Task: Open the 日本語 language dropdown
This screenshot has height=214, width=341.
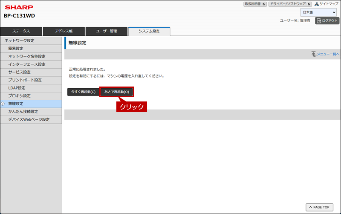Action: (318, 12)
